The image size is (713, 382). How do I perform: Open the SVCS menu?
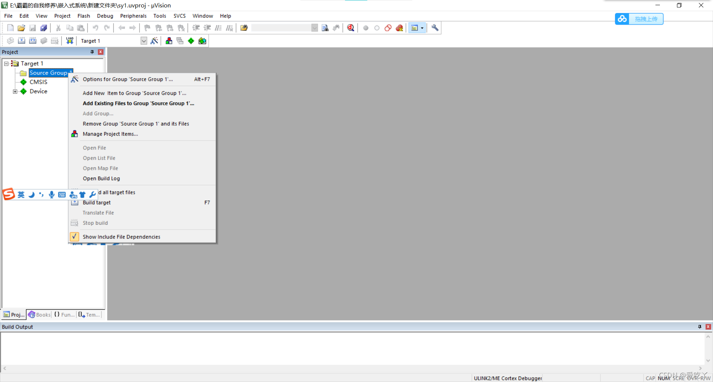pyautogui.click(x=179, y=16)
